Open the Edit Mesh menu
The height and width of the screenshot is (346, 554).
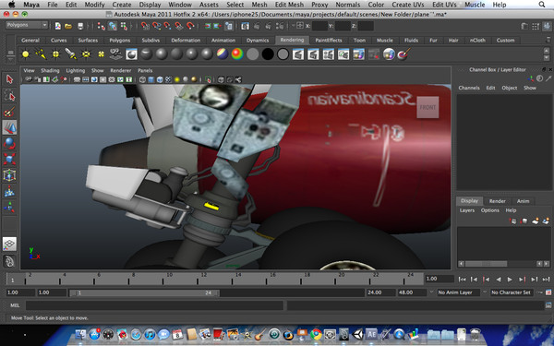(289, 5)
